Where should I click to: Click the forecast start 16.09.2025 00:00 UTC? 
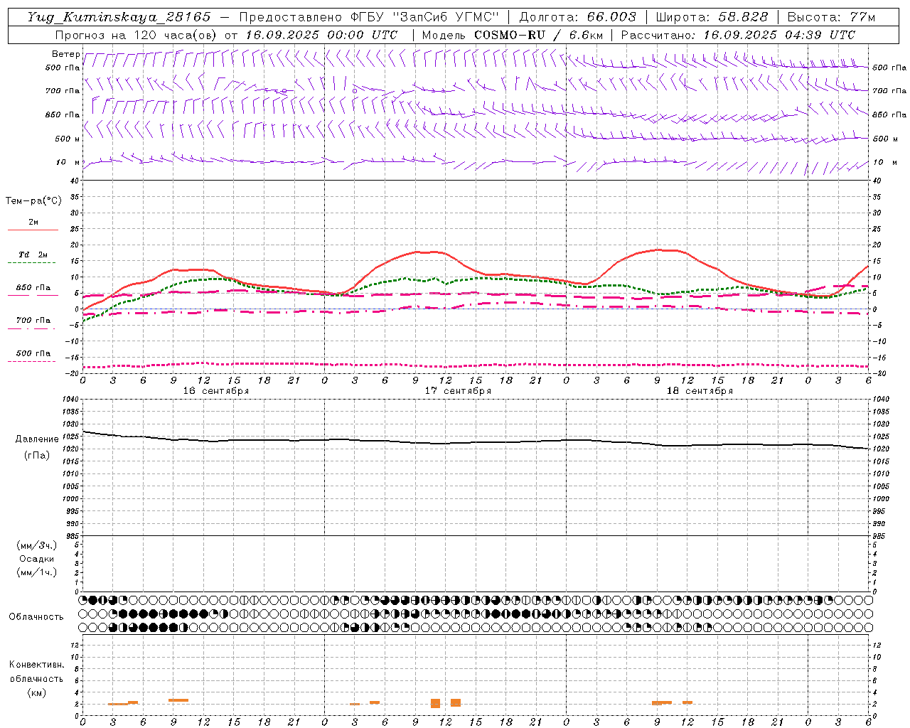tap(321, 35)
